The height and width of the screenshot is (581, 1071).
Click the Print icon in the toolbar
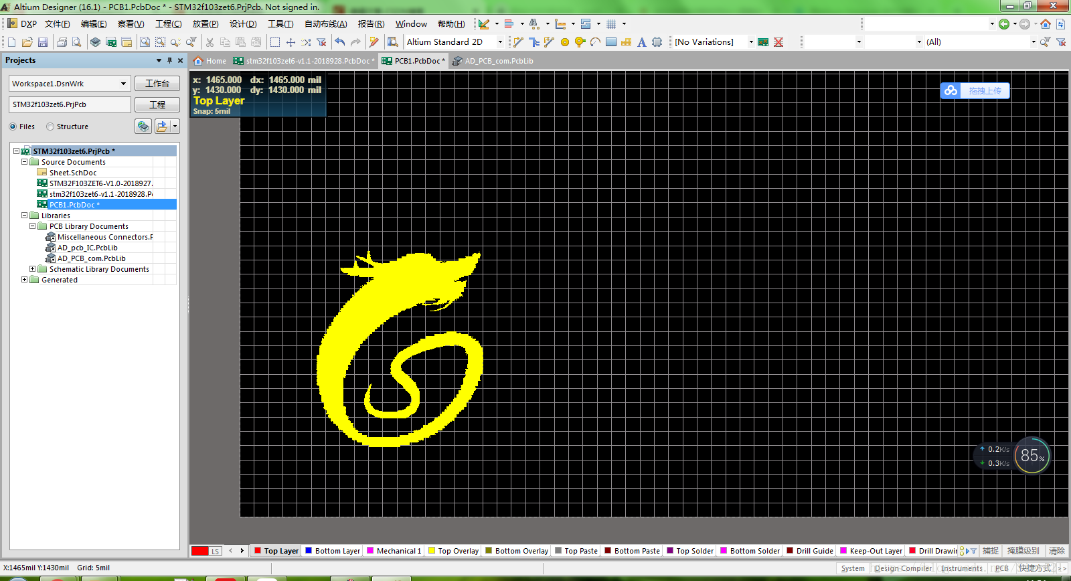(62, 42)
